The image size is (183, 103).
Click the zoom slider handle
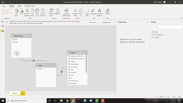tap(161, 97)
